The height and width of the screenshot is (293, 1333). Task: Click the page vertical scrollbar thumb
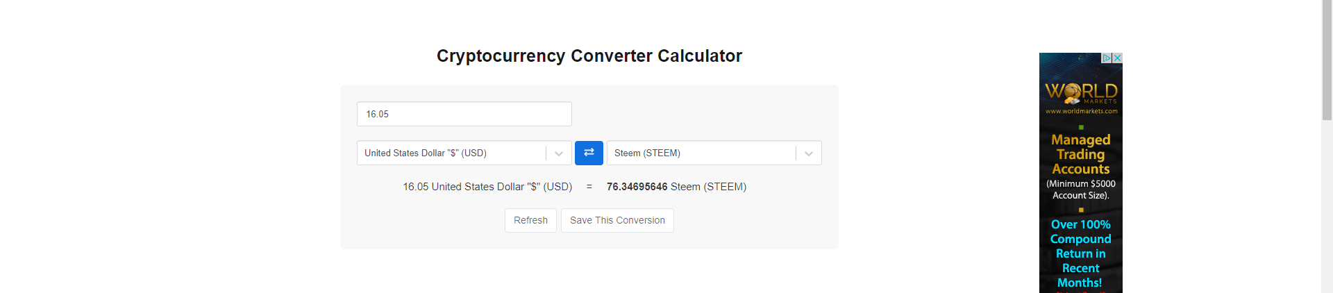click(1327, 62)
